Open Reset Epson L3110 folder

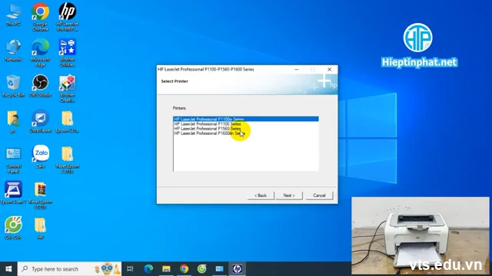[x=68, y=159]
